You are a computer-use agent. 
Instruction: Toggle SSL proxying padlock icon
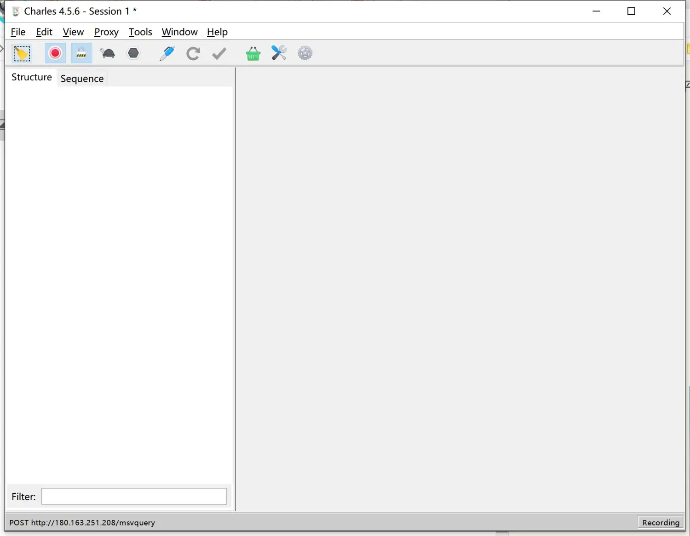(x=81, y=53)
